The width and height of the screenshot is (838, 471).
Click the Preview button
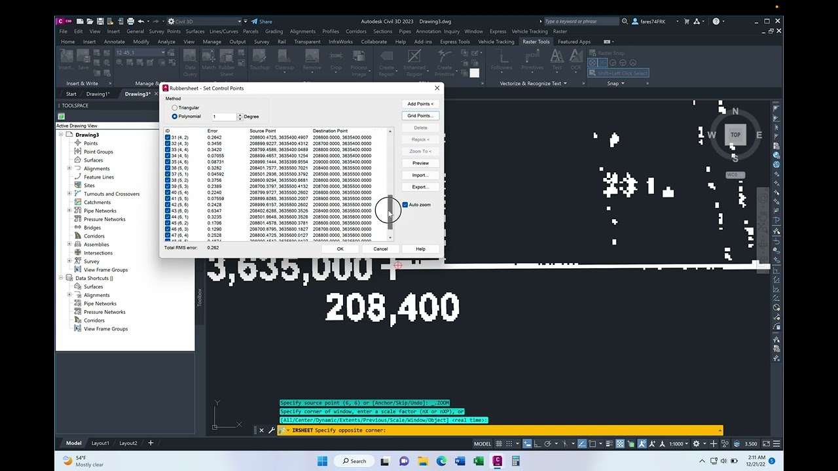pos(420,163)
